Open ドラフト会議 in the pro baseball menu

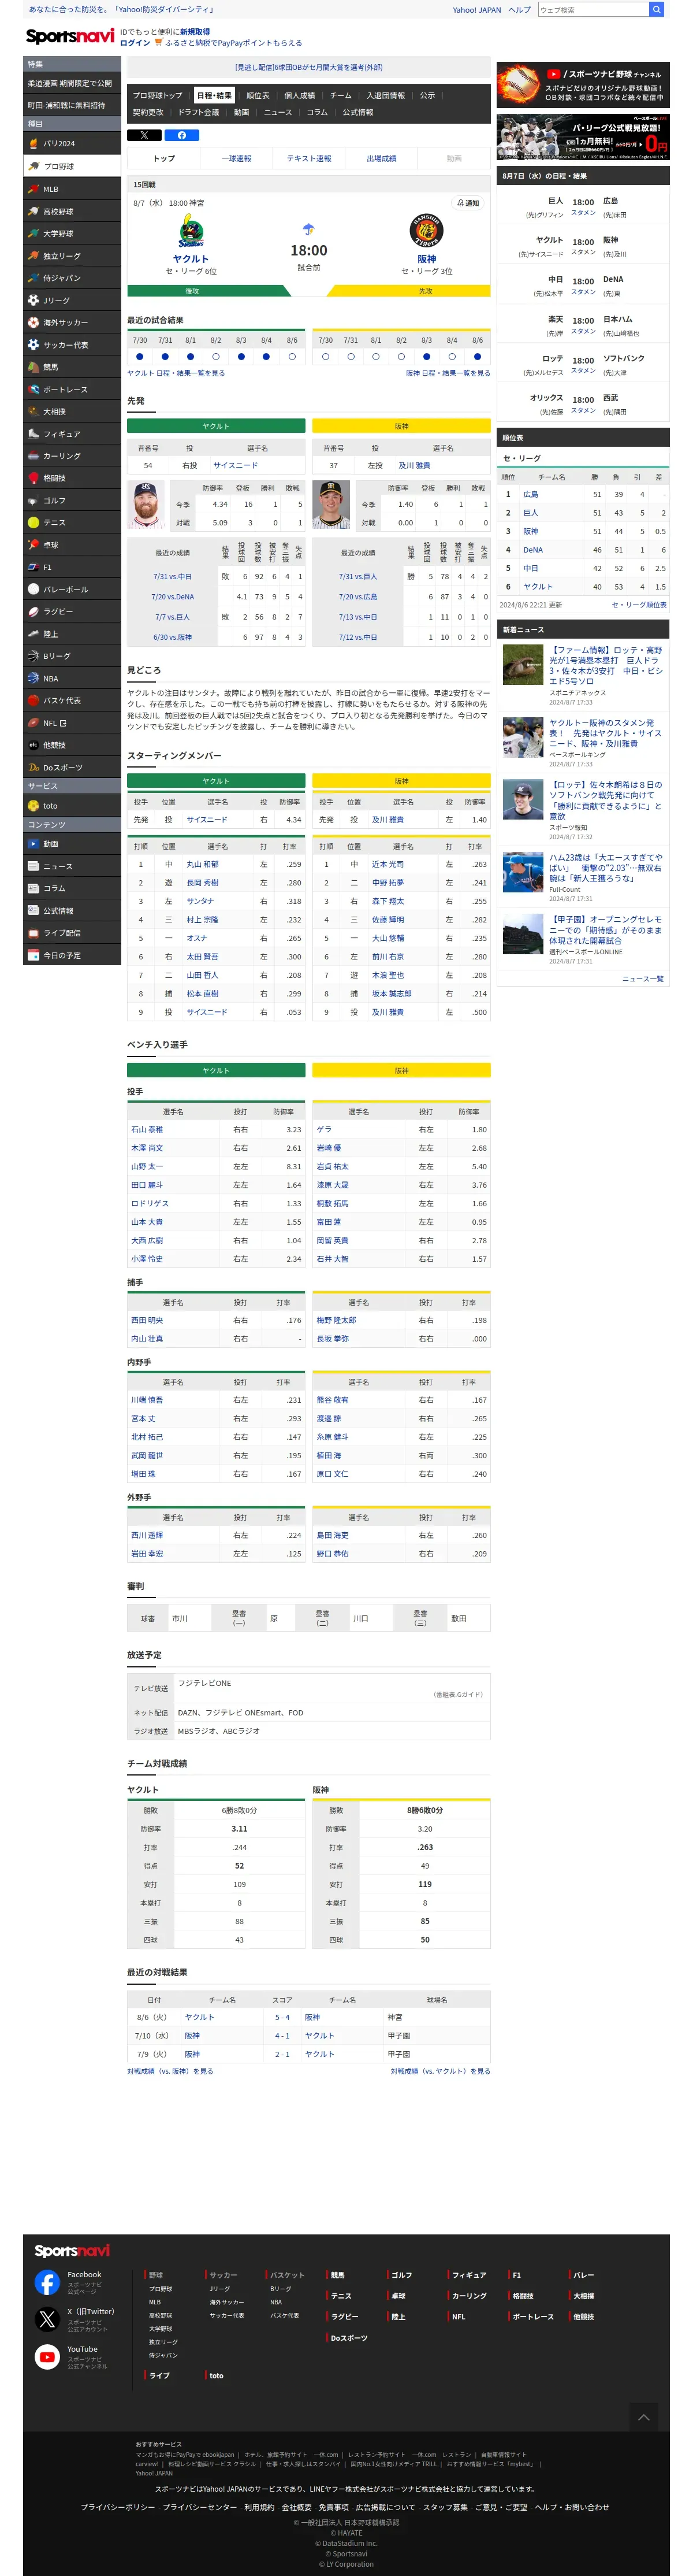point(199,113)
